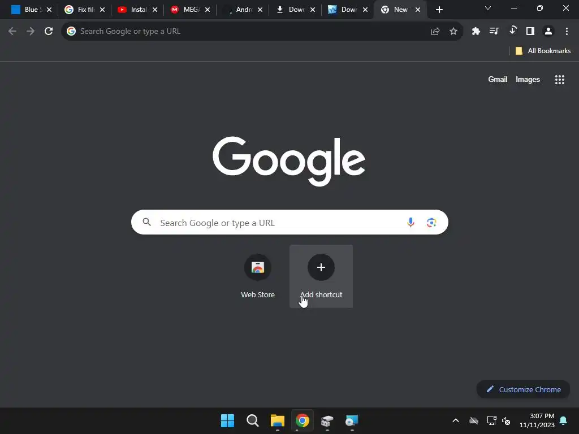Screen dimensions: 579x434
Task: Open the tab search chevron
Action: coord(488,8)
